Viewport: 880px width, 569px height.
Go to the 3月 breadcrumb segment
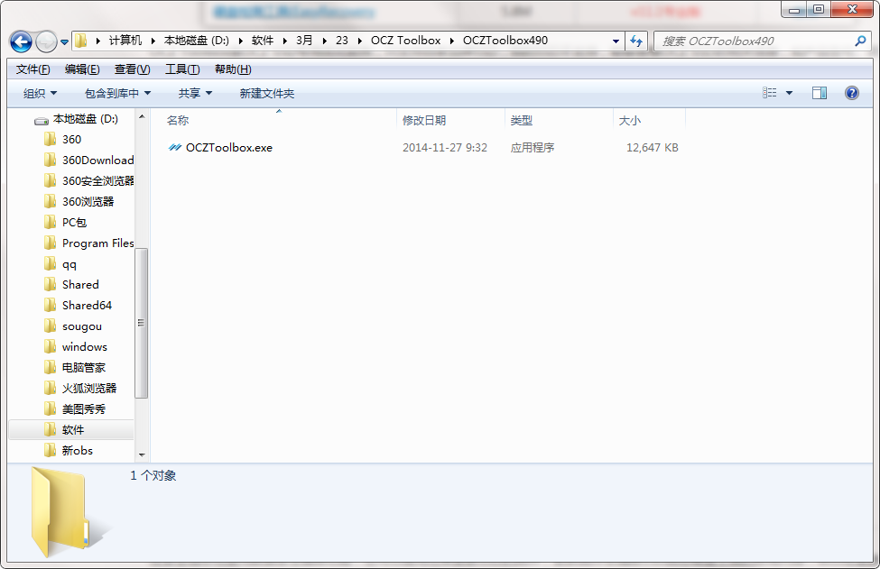[304, 41]
